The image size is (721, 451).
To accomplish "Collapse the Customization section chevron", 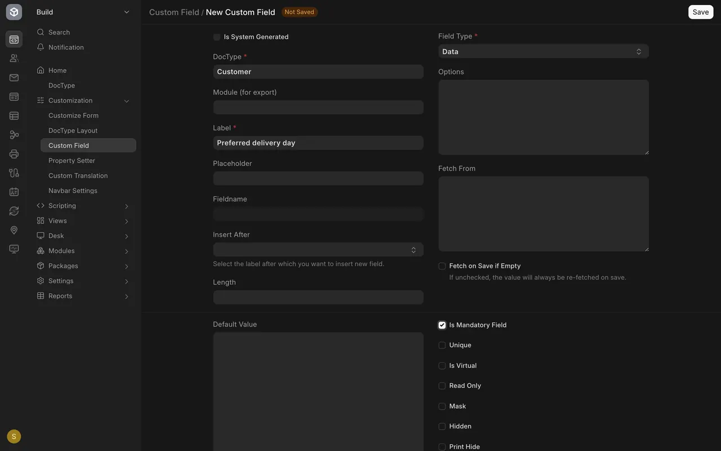I will click(x=127, y=101).
